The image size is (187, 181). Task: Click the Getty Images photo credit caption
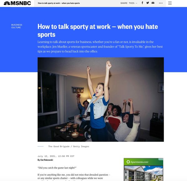tap(69, 146)
